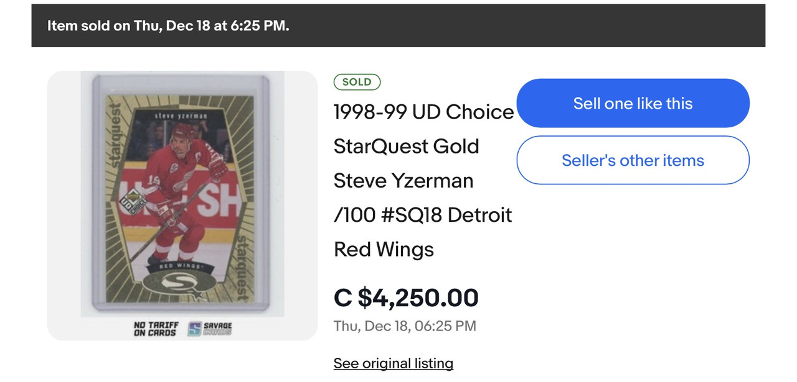Click the "steve yzerman" nameplate on card
The height and width of the screenshot is (382, 797).
click(x=181, y=116)
